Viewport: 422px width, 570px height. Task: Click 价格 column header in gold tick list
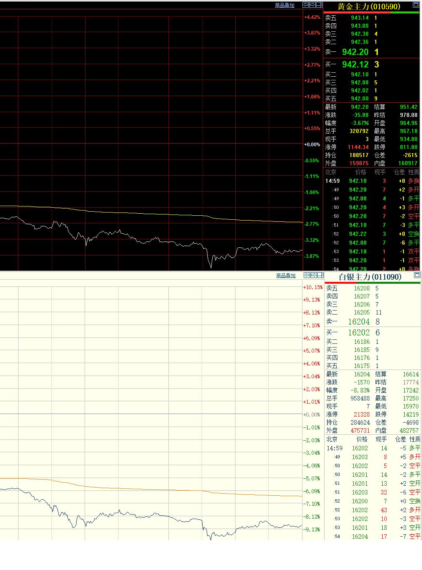[x=361, y=172]
